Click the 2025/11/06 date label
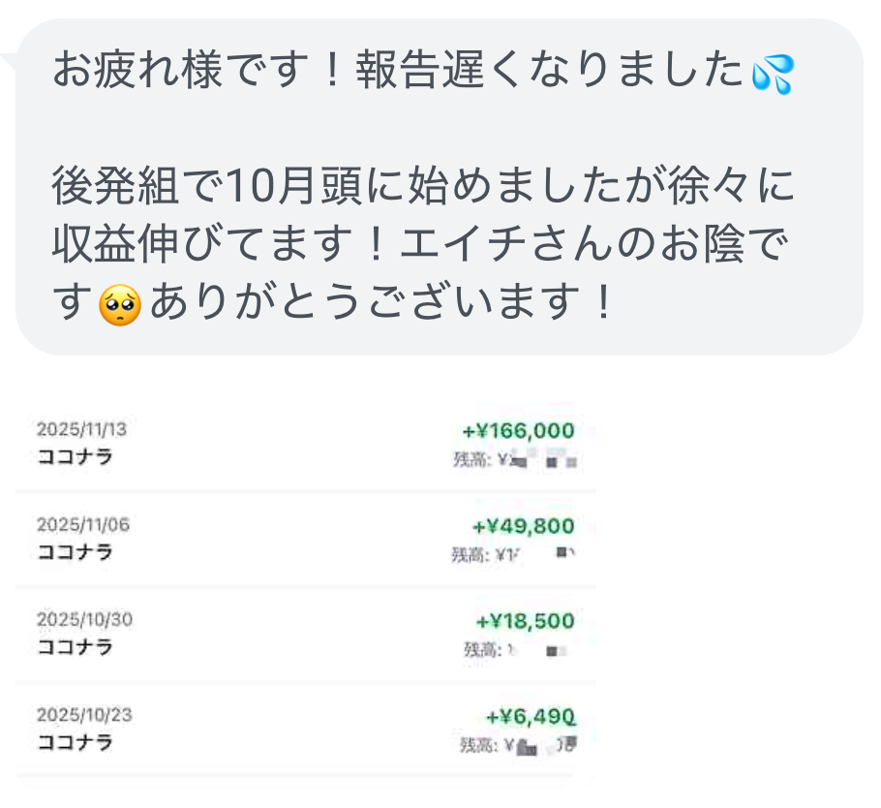 click(82, 525)
